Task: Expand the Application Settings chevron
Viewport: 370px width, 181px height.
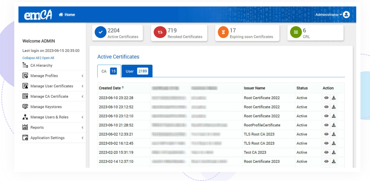Action: pos(83,138)
